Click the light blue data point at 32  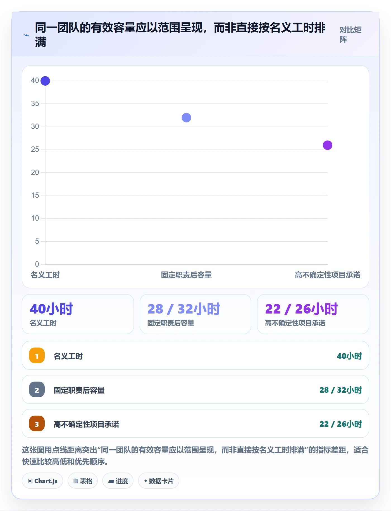pos(186,118)
